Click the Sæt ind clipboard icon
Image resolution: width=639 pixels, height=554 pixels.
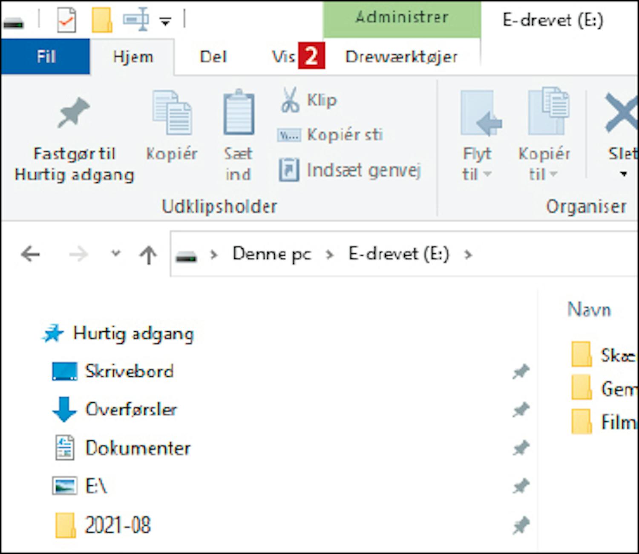tap(239, 112)
